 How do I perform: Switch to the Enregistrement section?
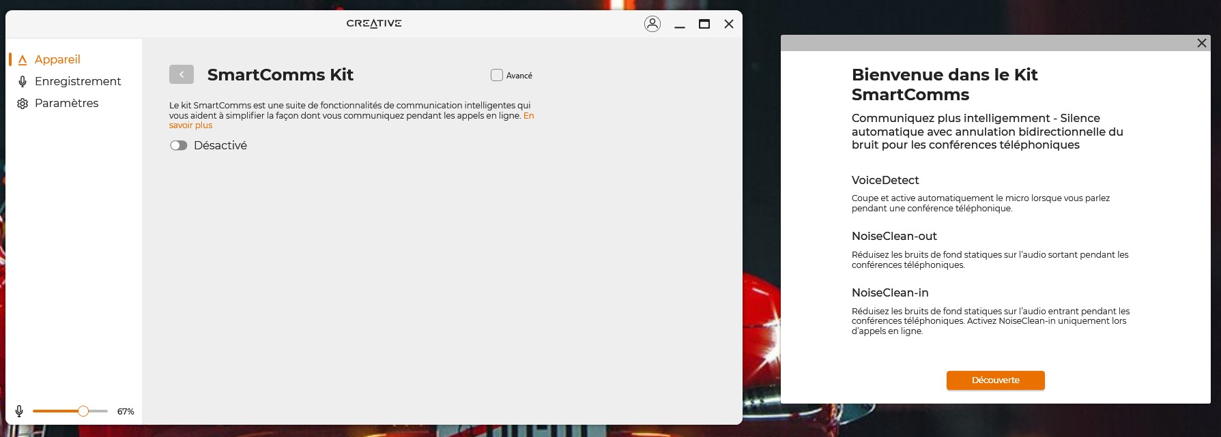tap(78, 82)
